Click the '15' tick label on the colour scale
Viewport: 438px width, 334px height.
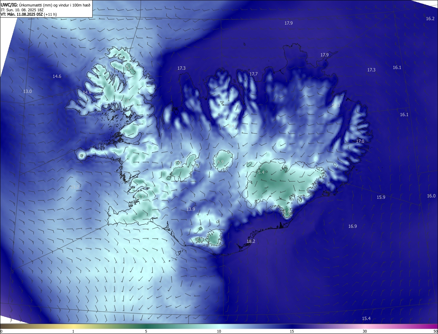292,331
